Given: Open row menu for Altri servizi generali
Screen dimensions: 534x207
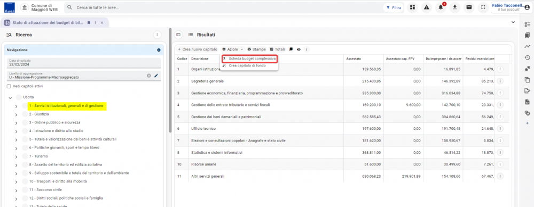Looking at the screenshot, I should tap(500, 176).
